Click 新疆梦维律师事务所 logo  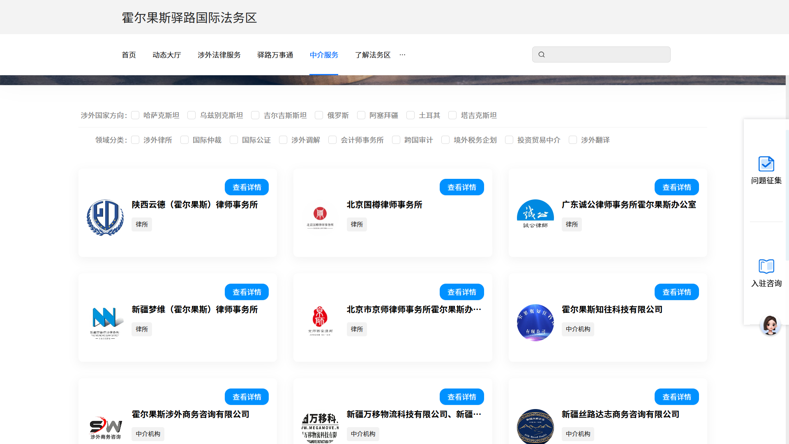click(x=105, y=322)
